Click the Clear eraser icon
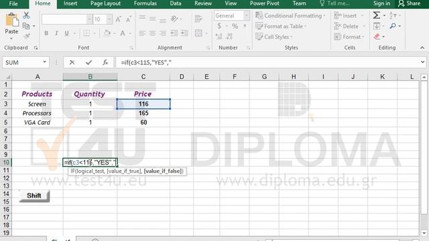This screenshot has width=429, height=241. [377, 36]
